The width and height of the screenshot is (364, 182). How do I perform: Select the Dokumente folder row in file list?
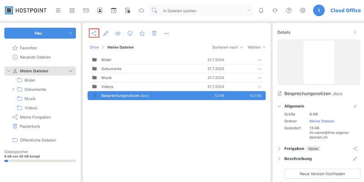coord(177,69)
